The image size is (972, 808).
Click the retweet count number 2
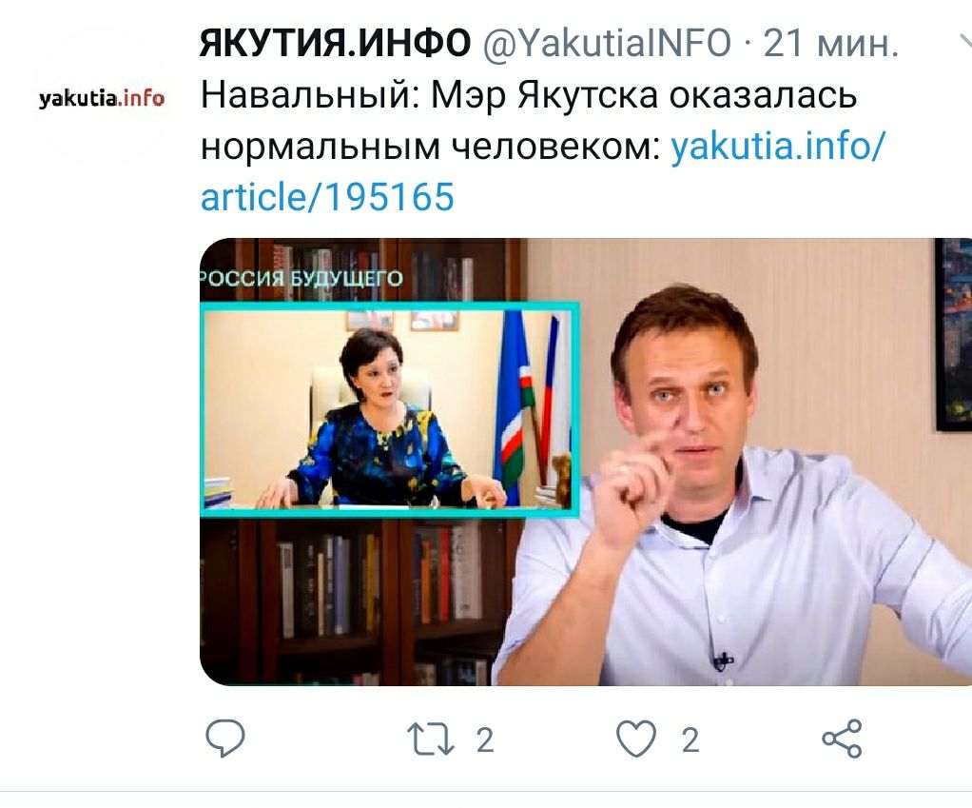click(x=485, y=739)
